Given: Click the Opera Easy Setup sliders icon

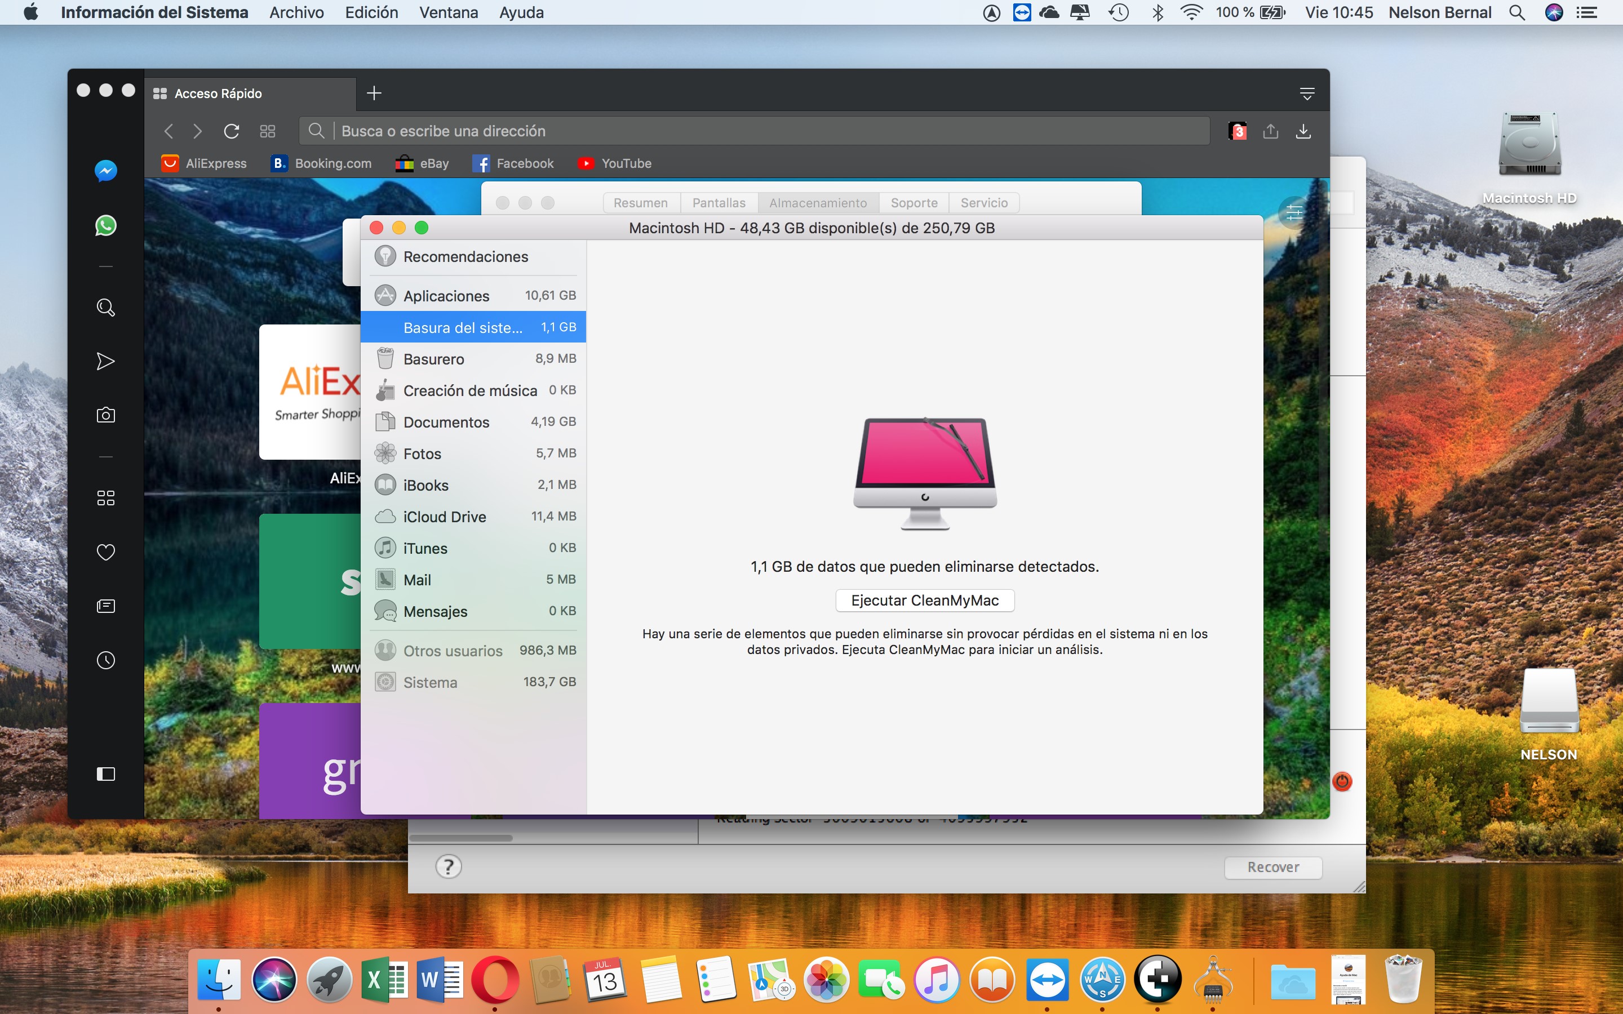Looking at the screenshot, I should [1294, 212].
